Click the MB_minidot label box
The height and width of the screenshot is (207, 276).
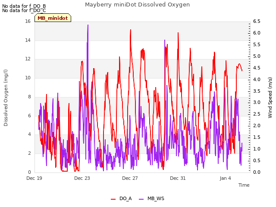[53, 18]
